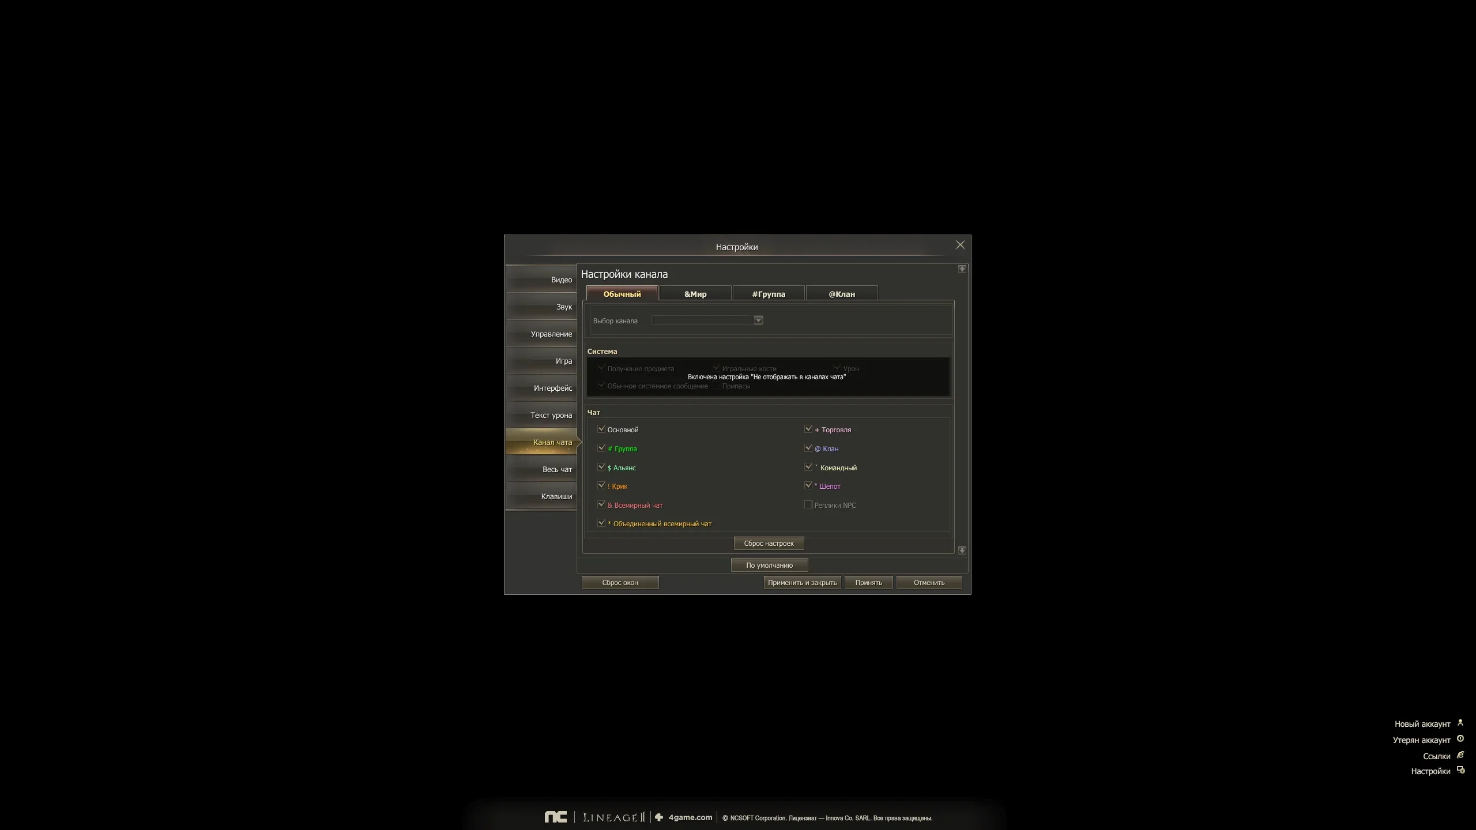This screenshot has height=830, width=1476.
Task: Switch to the @Клан tab
Action: [x=842, y=293]
